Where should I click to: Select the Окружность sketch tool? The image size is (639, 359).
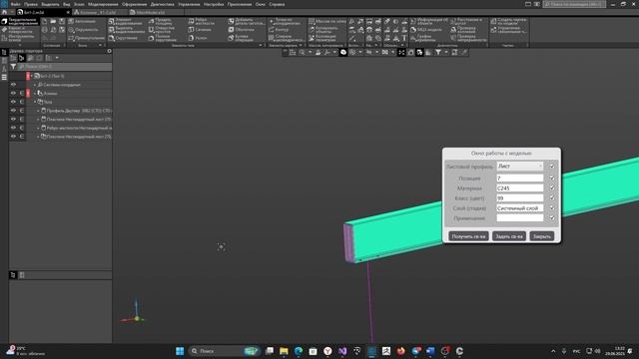83,30
